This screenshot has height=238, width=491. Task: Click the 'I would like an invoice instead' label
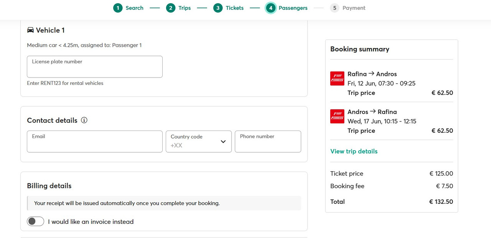coord(91,222)
